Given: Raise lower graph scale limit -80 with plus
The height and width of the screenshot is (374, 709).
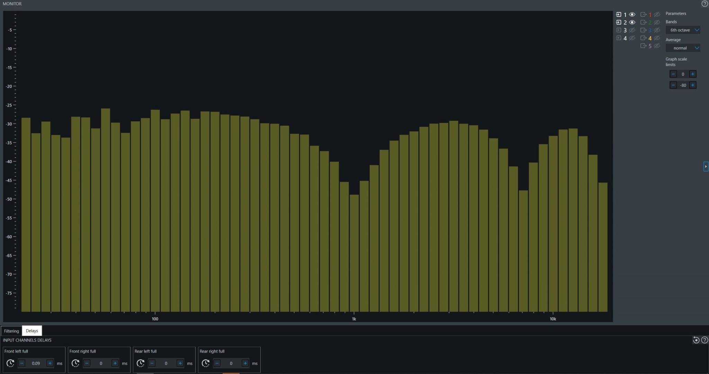Looking at the screenshot, I should [x=692, y=85].
